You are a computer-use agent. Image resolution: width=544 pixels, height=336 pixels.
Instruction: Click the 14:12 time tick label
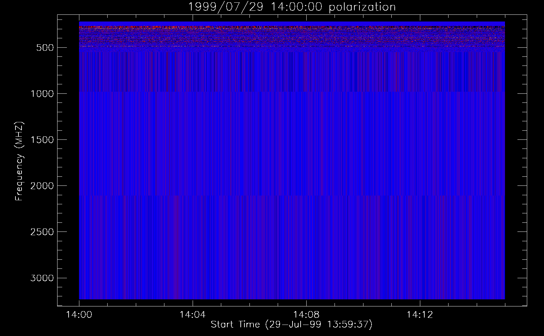[419, 315]
